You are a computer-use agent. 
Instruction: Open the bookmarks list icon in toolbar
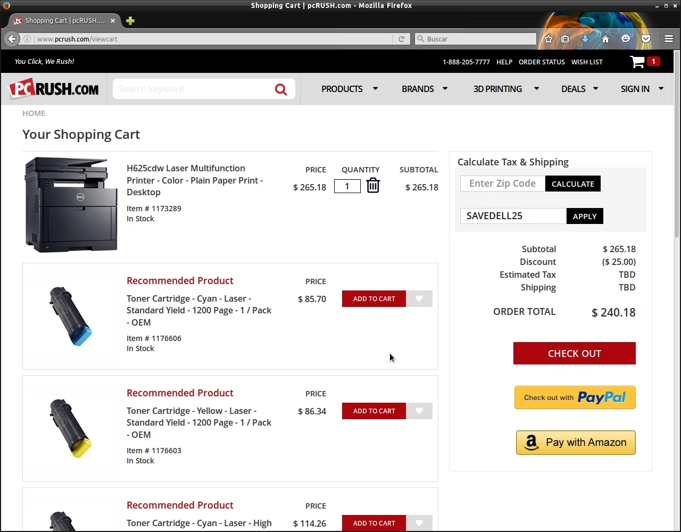pyautogui.click(x=565, y=39)
